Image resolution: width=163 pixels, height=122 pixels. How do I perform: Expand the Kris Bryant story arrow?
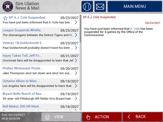76,98
